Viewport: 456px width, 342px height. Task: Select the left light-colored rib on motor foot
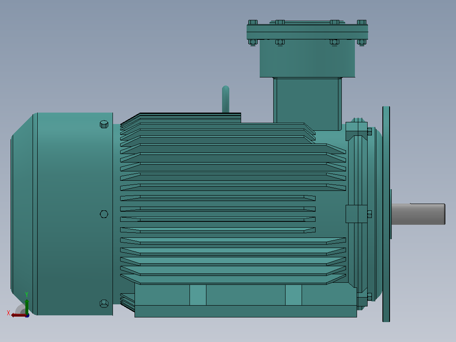point(198,295)
